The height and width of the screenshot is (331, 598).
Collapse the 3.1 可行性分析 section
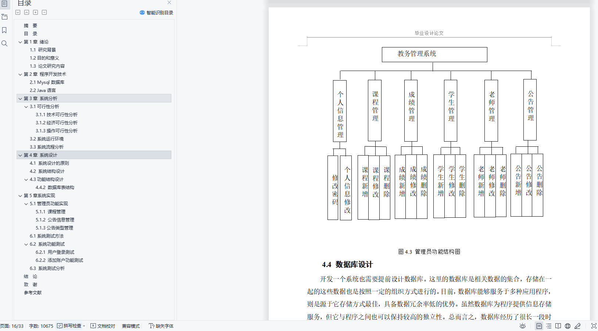26,107
